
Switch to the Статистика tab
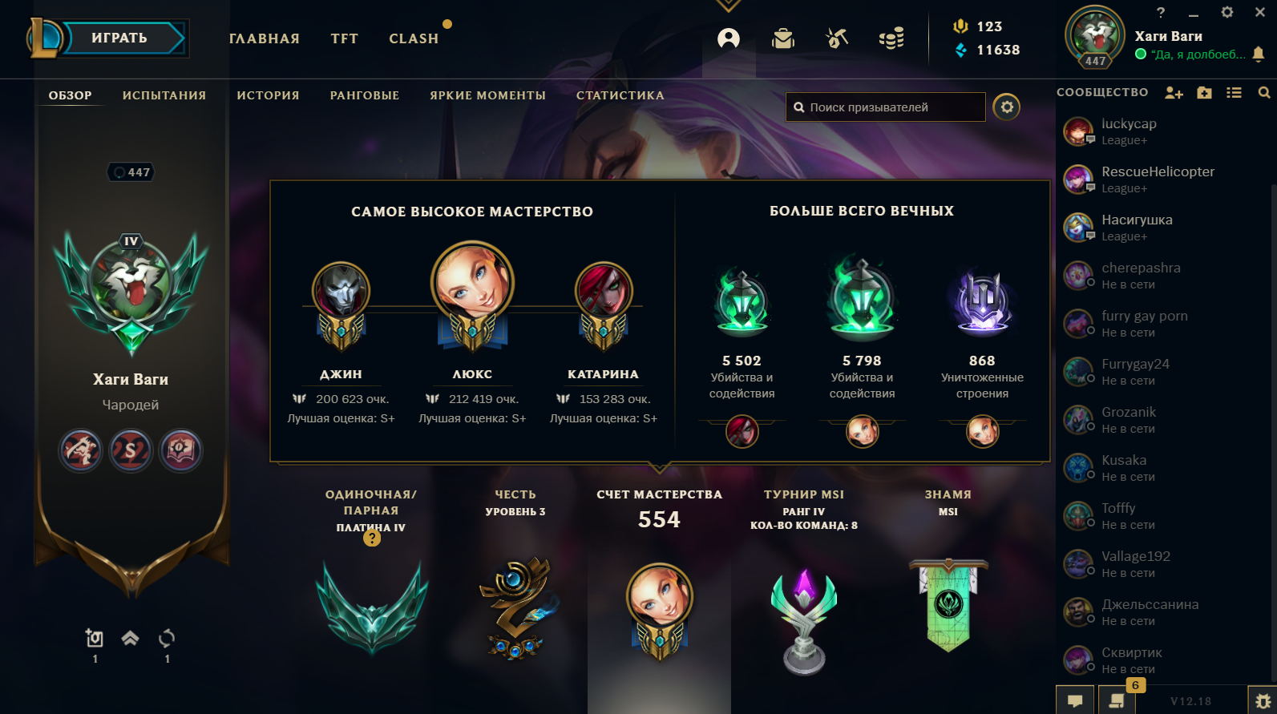click(x=620, y=95)
